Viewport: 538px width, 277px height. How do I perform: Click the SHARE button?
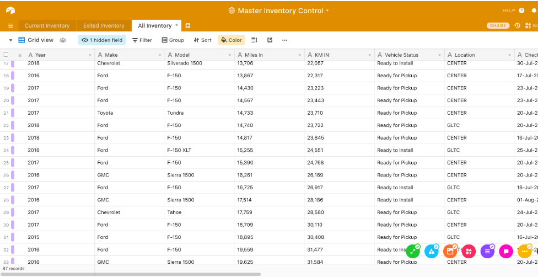(x=498, y=26)
